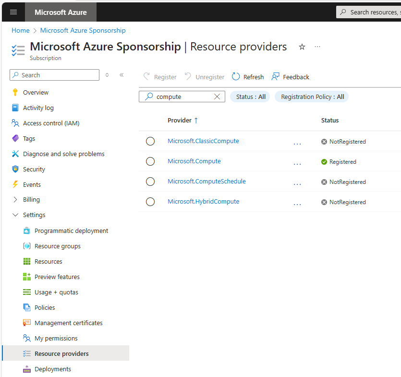
Task: Open Events lightning menu item
Action: coord(32,184)
